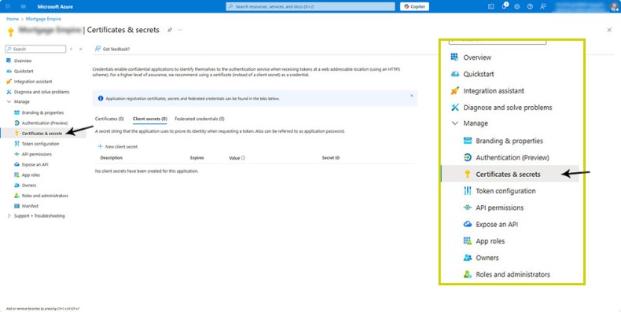Click the New client secret button
This screenshot has width=621, height=312.
tap(118, 146)
